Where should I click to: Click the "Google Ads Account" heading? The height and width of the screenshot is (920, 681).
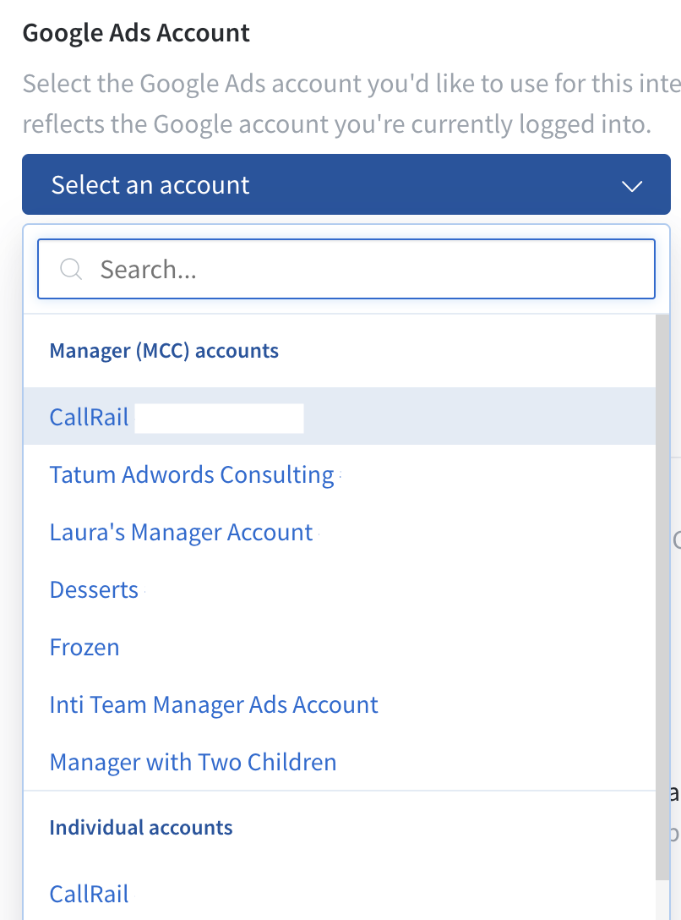pyautogui.click(x=136, y=33)
